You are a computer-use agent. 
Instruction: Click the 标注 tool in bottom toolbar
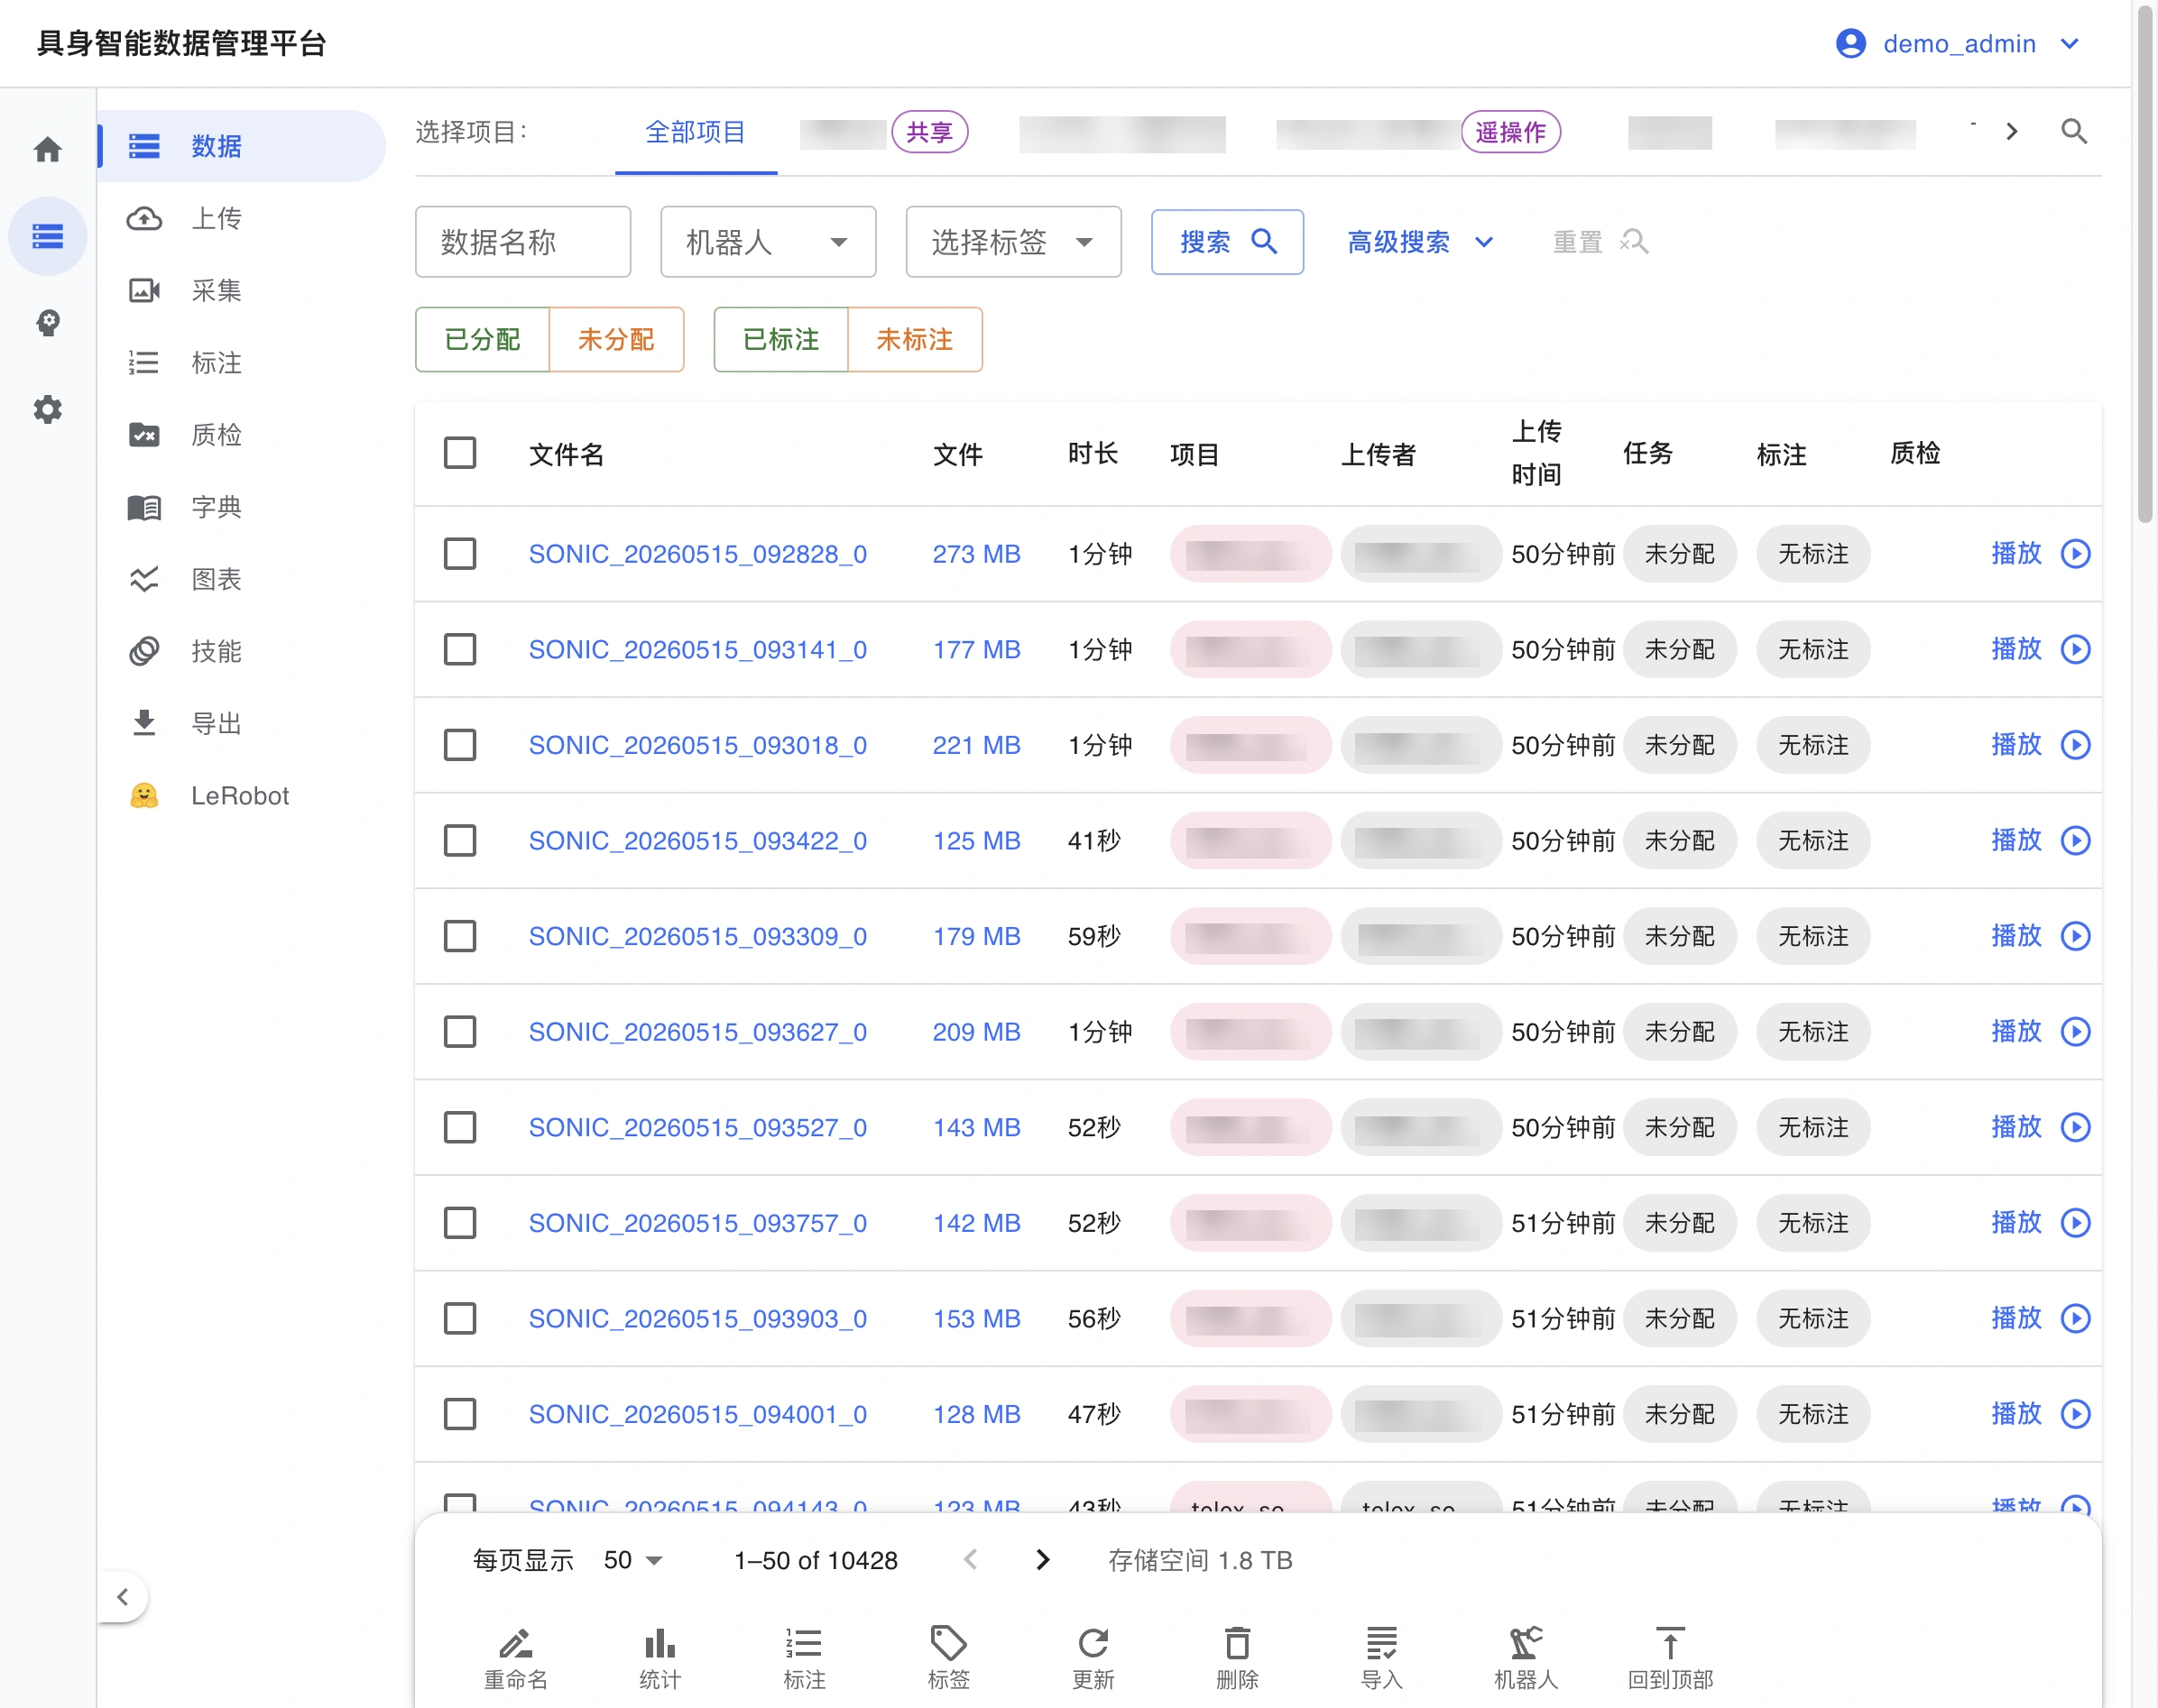[x=805, y=1658]
